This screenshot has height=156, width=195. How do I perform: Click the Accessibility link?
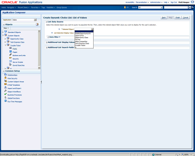130,2
